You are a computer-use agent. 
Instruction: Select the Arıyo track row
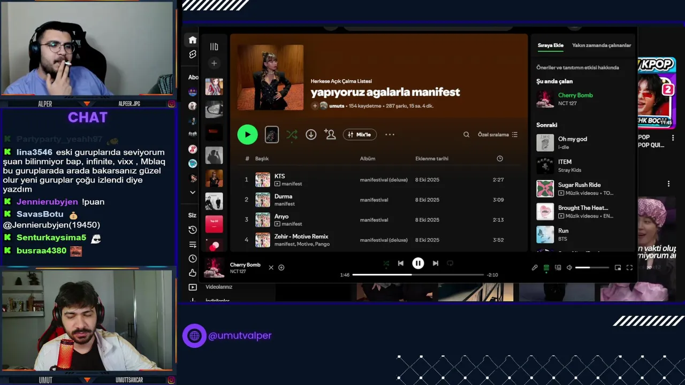(x=379, y=220)
